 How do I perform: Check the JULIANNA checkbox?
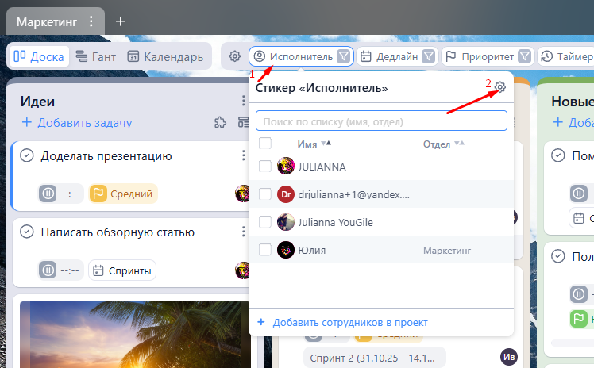(x=264, y=166)
